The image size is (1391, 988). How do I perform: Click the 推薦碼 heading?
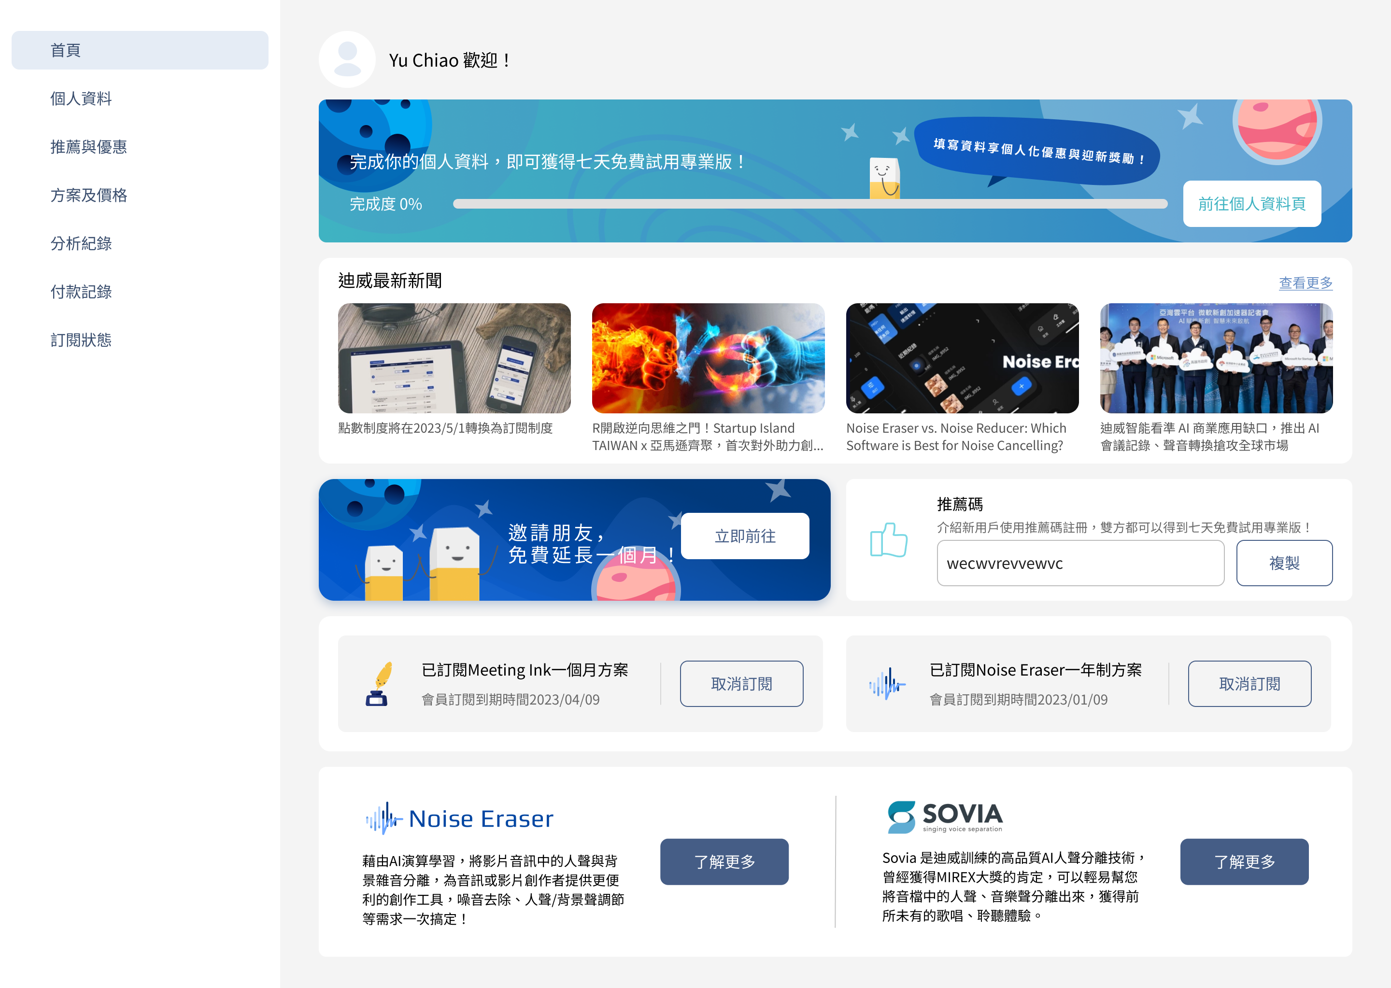click(960, 504)
